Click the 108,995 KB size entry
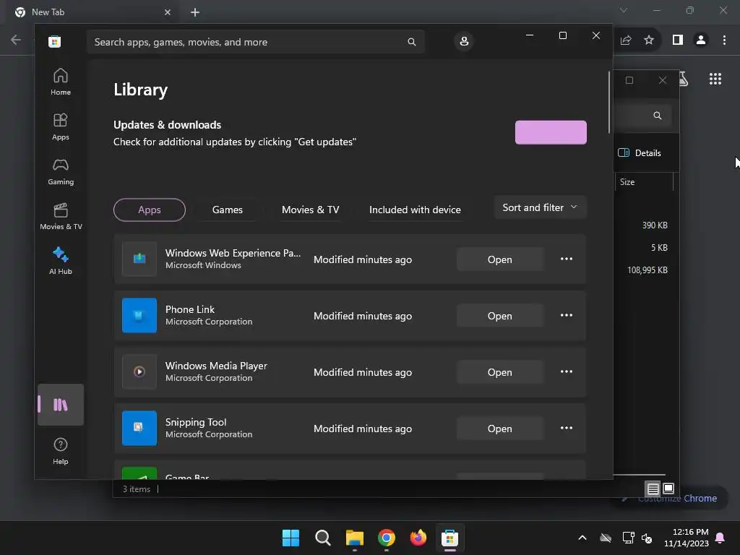 647,270
